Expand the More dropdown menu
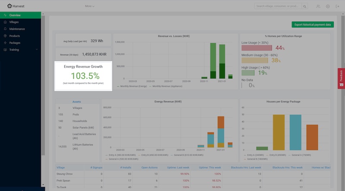This screenshot has height=191, width=345. (90, 6)
